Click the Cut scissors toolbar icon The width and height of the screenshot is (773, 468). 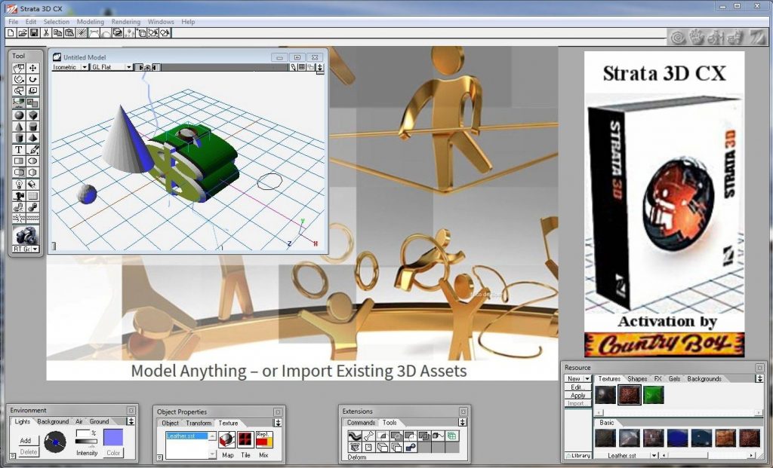point(46,32)
